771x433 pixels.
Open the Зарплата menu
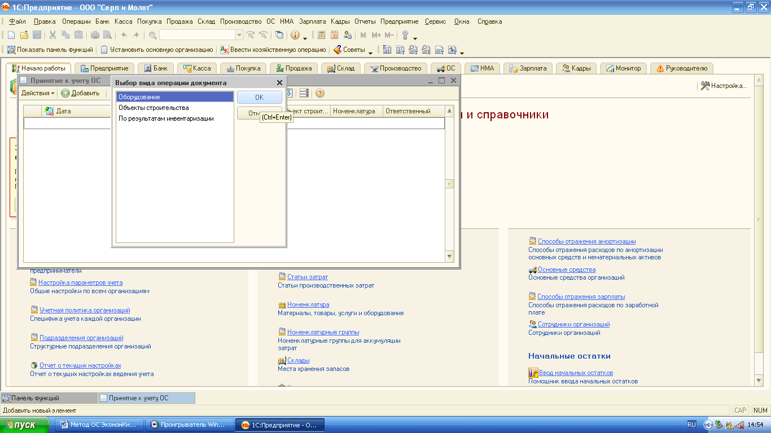coord(313,21)
